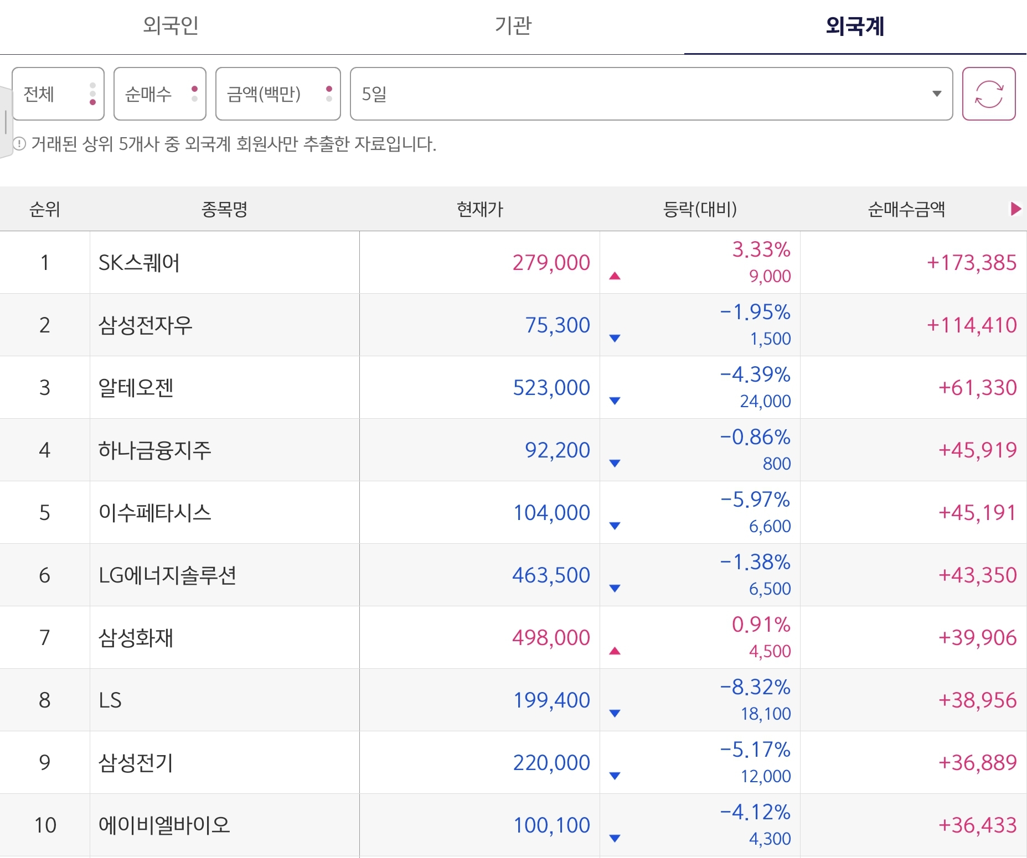The image size is (1027, 858).
Task: Click the 24,000 price difference value
Action: (x=766, y=401)
